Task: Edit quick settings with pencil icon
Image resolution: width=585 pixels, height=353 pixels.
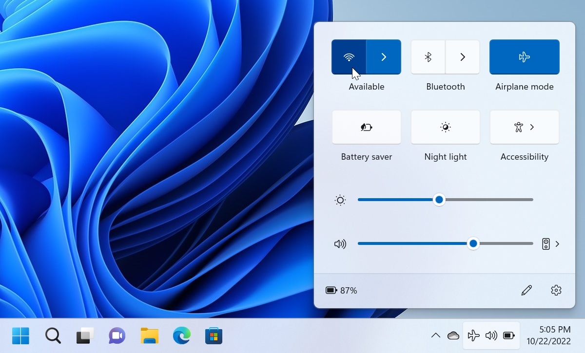Action: point(526,291)
